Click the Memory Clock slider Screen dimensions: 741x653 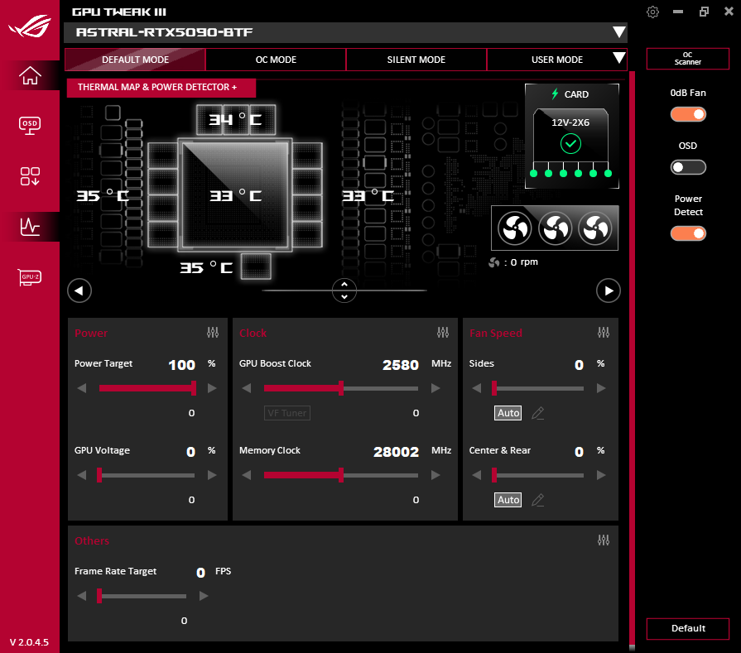tap(341, 475)
